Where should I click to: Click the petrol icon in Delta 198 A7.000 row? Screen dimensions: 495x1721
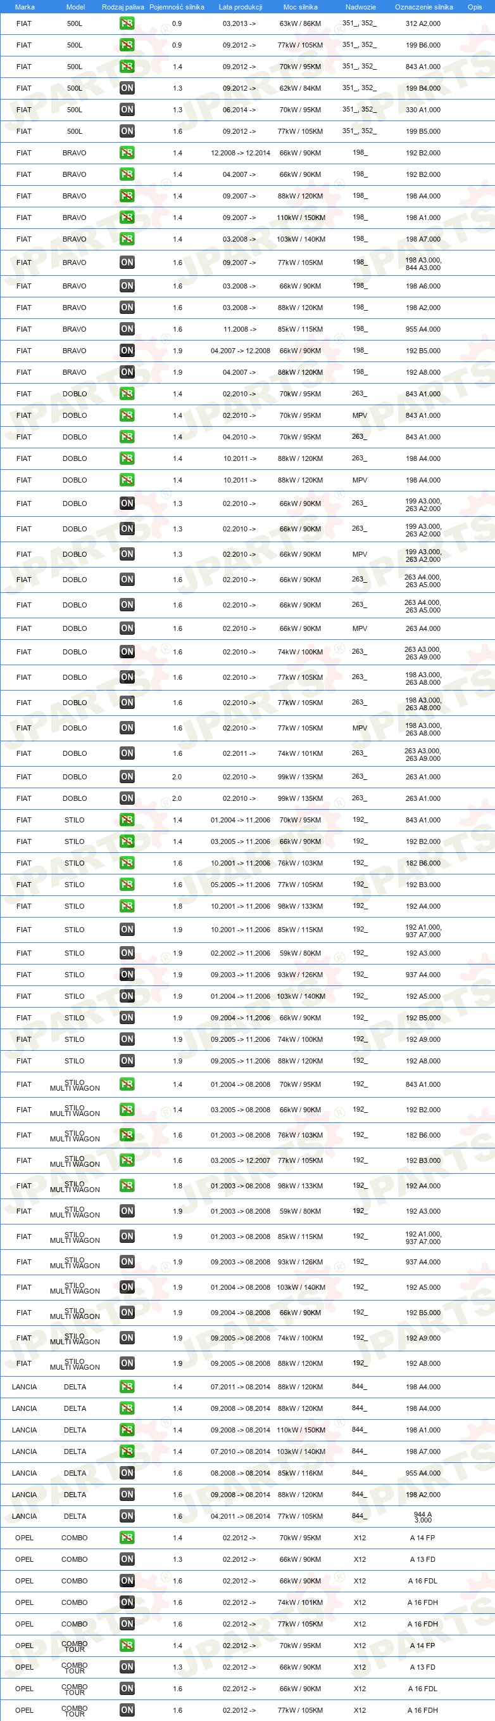pos(127,1451)
